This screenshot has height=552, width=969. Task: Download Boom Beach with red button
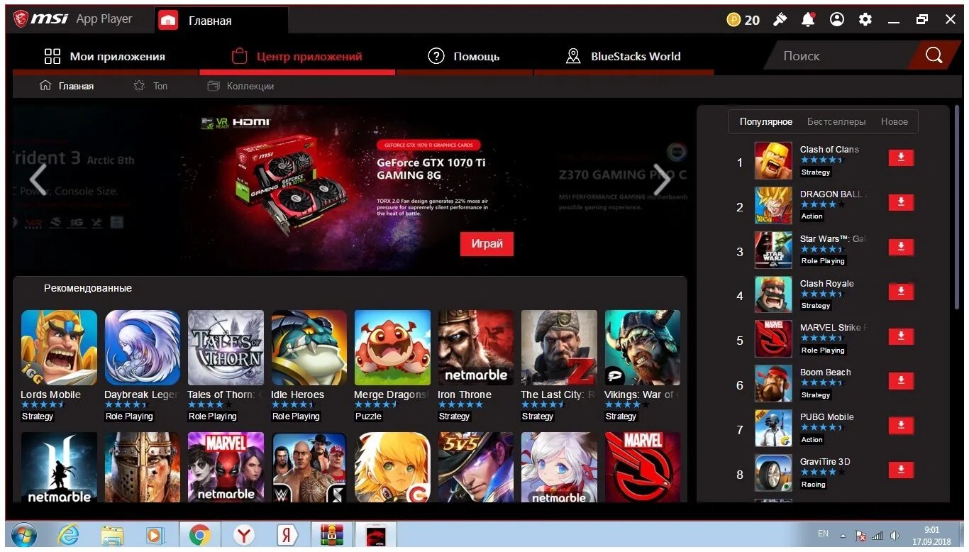901,381
